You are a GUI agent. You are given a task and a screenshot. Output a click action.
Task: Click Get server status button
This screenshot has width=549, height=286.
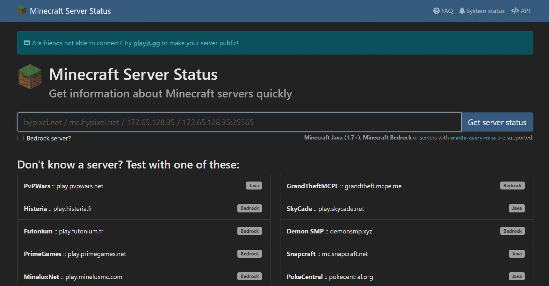pos(497,122)
